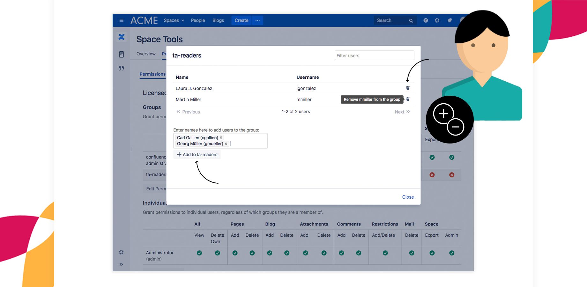587x287 pixels.
Task: Switch to the Overview tab
Action: (x=146, y=54)
